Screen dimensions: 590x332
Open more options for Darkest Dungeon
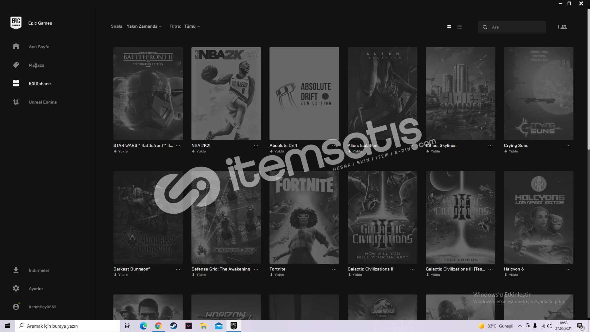[178, 269]
